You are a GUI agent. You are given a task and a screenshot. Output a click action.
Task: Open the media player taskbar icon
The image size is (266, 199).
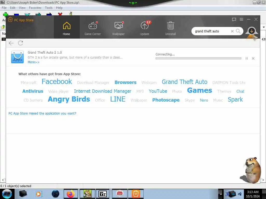[38, 194]
